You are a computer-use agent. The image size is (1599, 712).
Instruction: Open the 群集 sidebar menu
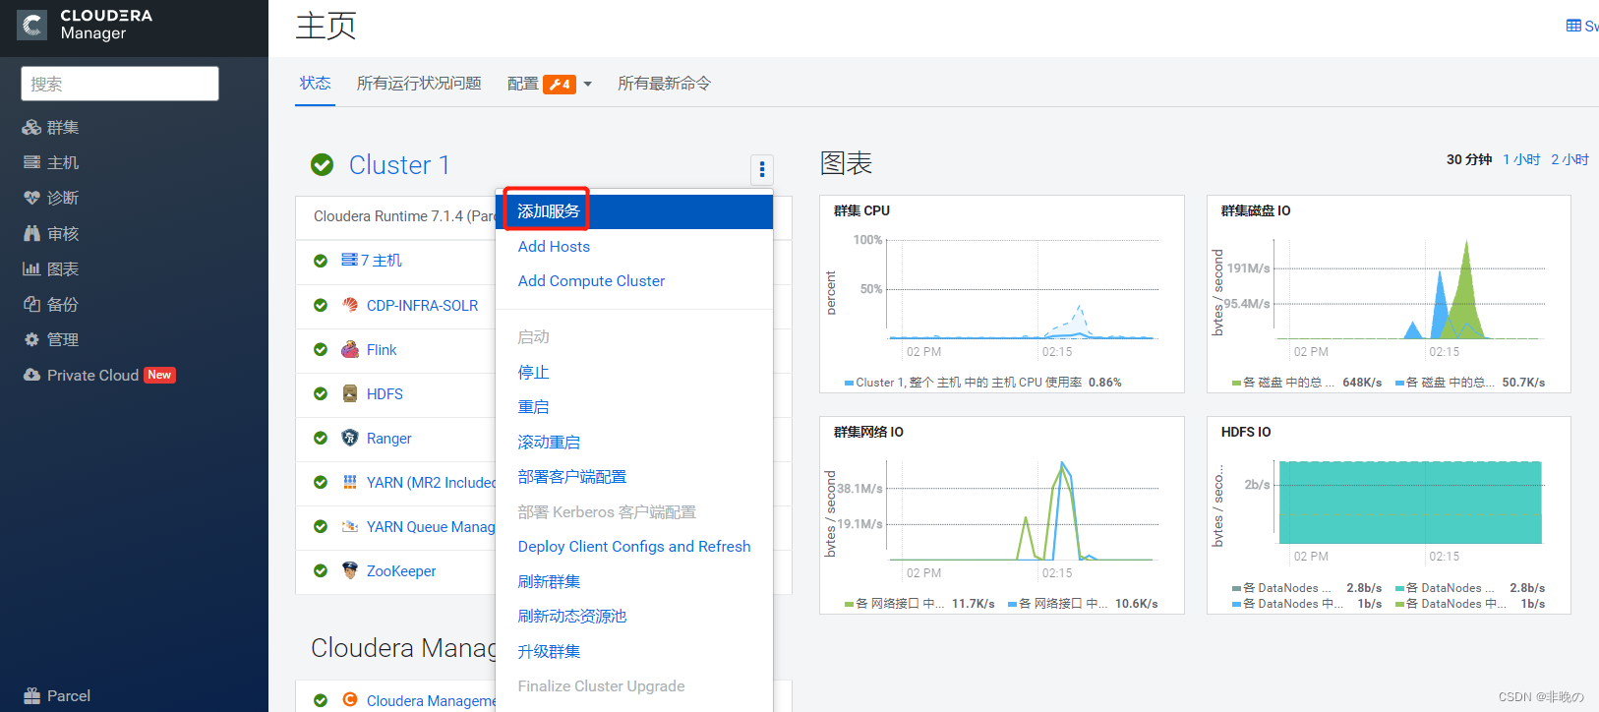point(51,127)
